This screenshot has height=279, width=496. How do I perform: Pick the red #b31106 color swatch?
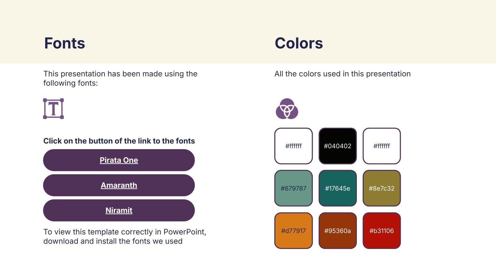382,231
